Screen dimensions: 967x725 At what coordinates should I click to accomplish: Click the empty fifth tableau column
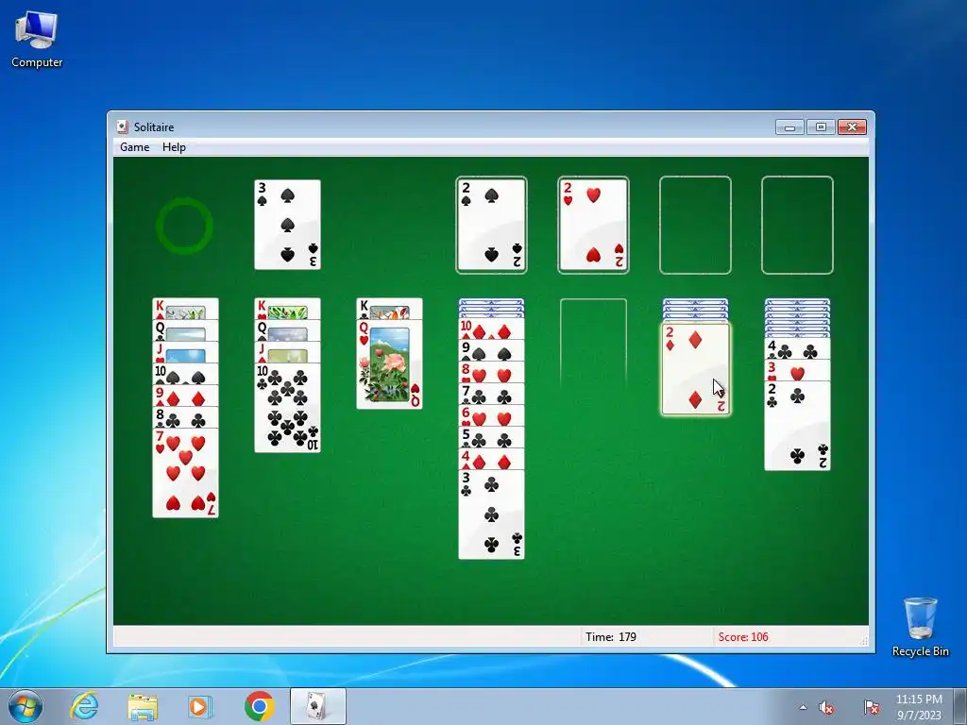[x=593, y=344]
